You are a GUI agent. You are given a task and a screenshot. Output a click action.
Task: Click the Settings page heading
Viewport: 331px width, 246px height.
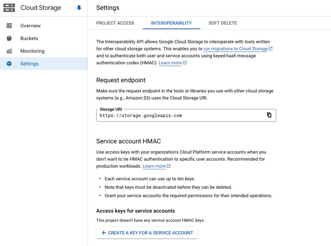click(x=108, y=8)
